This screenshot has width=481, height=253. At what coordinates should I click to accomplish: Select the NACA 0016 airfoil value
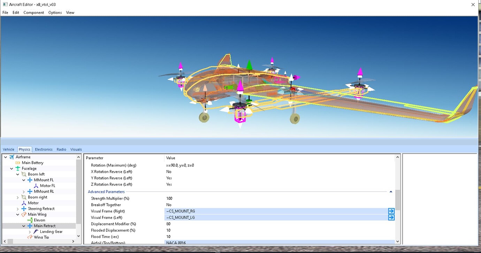click(x=176, y=243)
